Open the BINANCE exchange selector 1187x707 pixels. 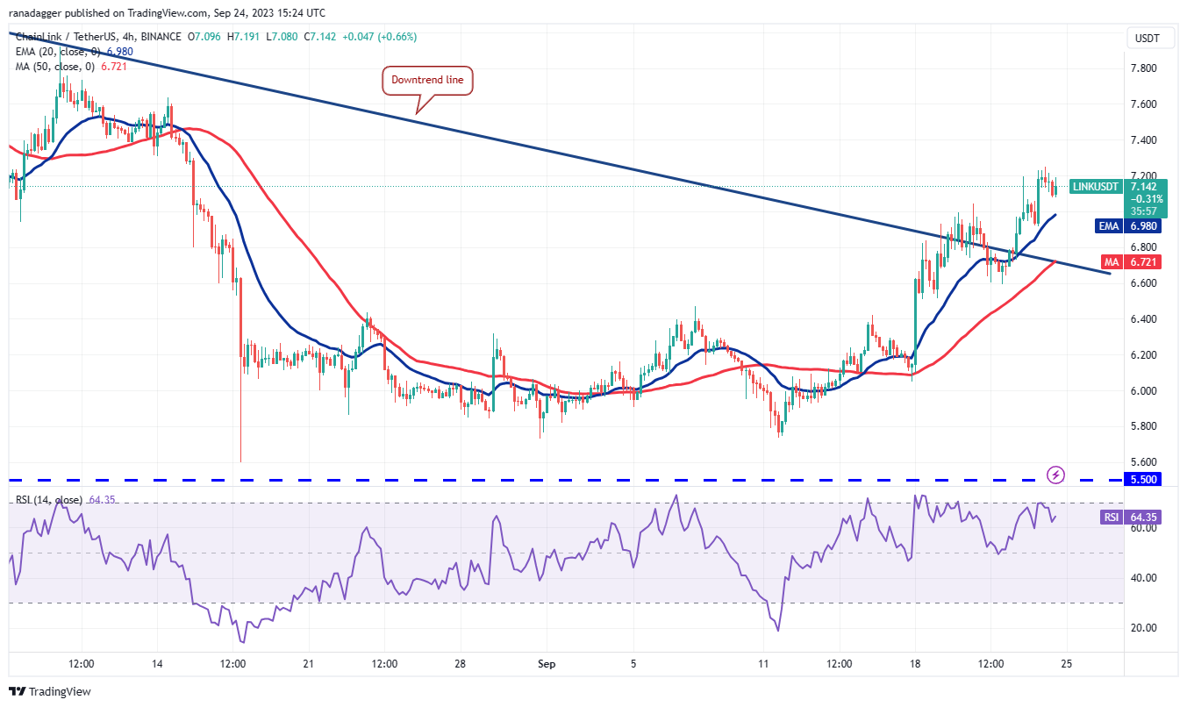tap(163, 37)
